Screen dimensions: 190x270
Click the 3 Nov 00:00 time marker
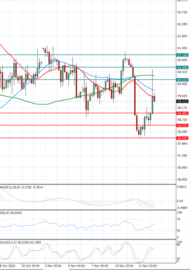click(53, 266)
